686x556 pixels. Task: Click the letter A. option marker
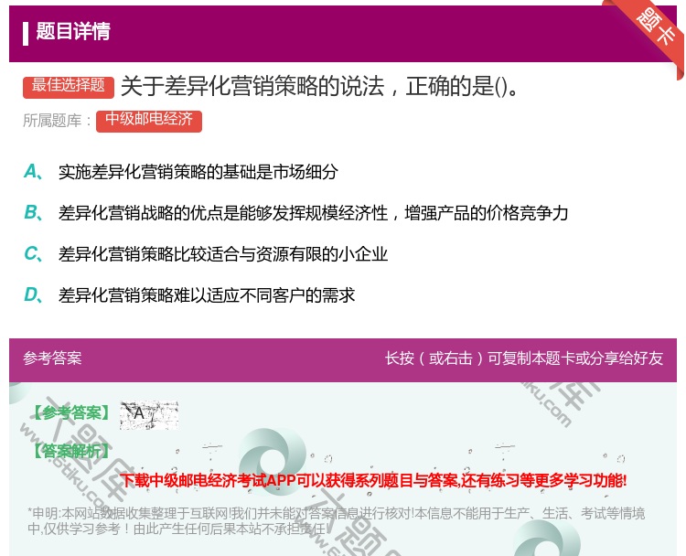(x=33, y=172)
